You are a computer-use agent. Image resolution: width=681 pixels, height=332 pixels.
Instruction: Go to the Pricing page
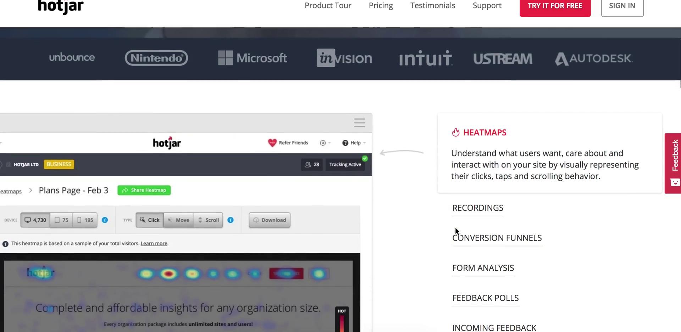click(381, 6)
